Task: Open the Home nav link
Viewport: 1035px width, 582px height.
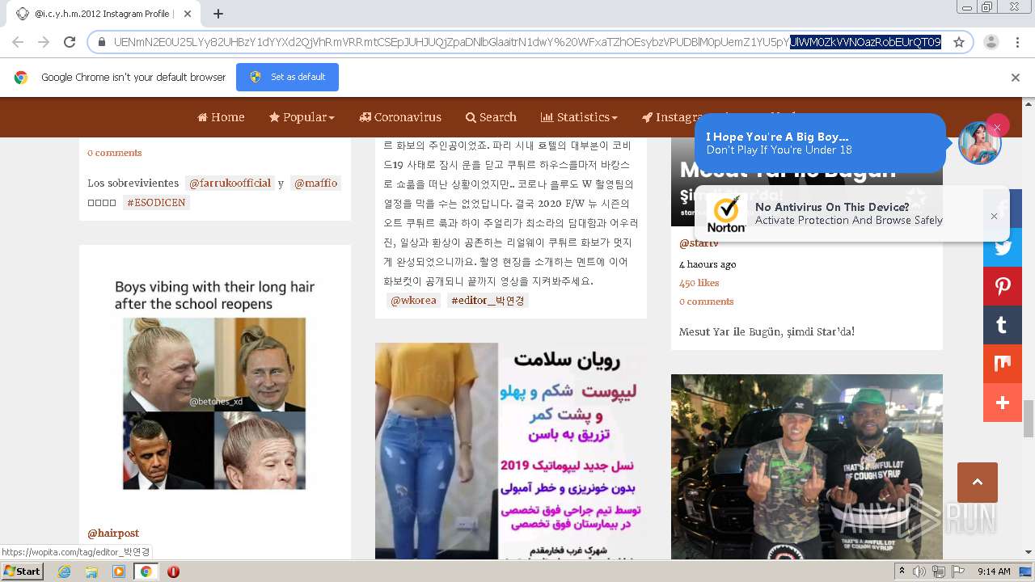Action: coord(221,117)
